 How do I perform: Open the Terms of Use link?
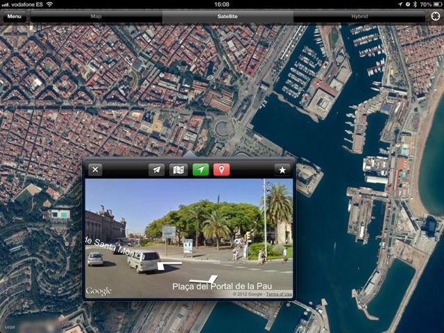click(279, 294)
